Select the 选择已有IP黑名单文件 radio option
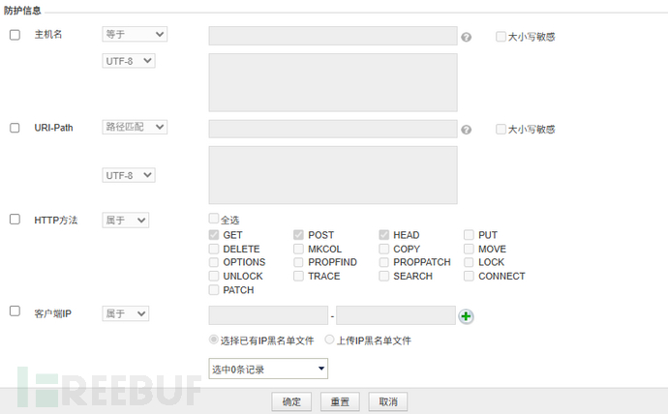668x414 pixels. 213,340
